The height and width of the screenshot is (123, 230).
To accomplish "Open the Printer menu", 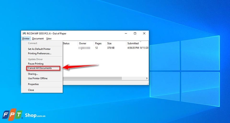I will point(26,39).
